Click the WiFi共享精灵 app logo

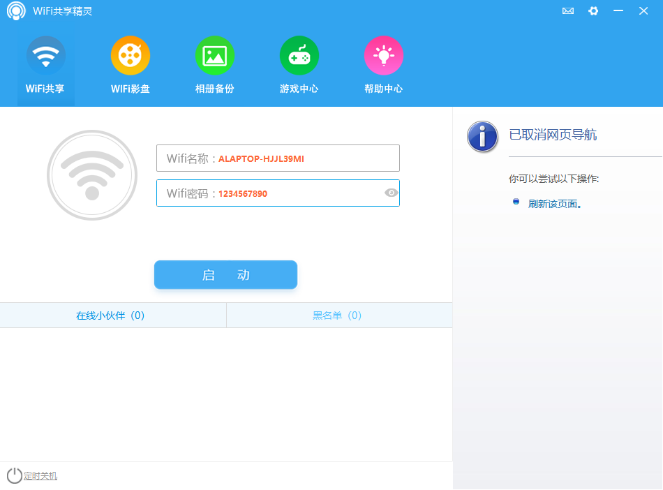tap(17, 11)
